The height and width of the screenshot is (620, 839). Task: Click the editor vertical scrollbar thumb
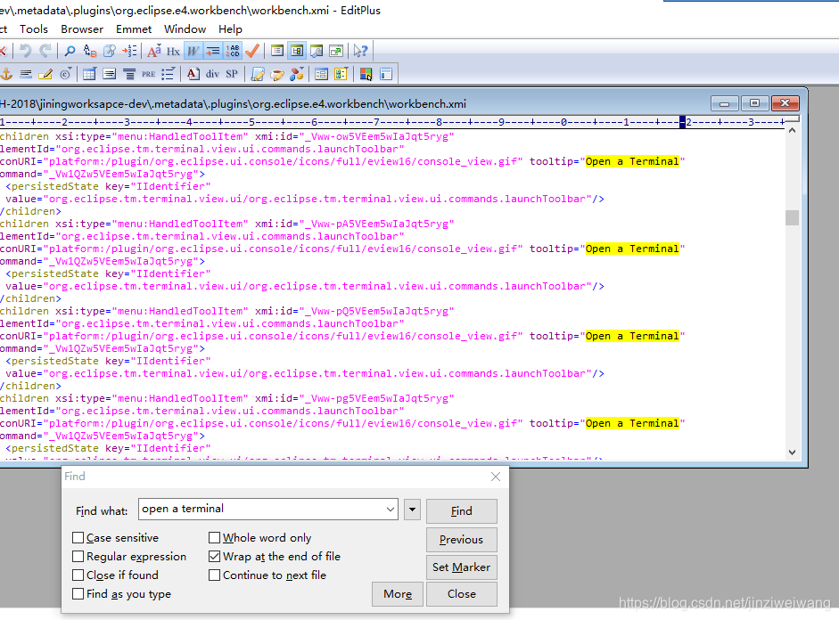(792, 217)
